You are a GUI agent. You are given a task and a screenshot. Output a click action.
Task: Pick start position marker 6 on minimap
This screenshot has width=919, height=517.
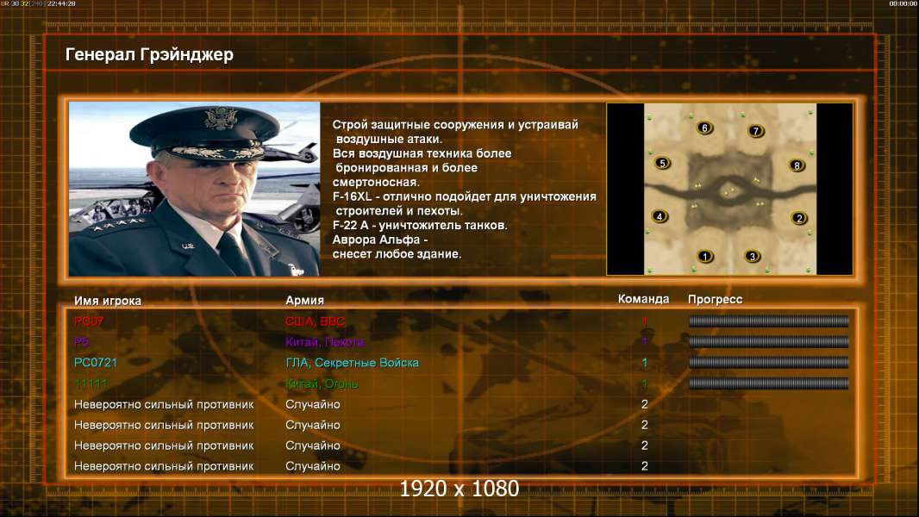click(704, 128)
